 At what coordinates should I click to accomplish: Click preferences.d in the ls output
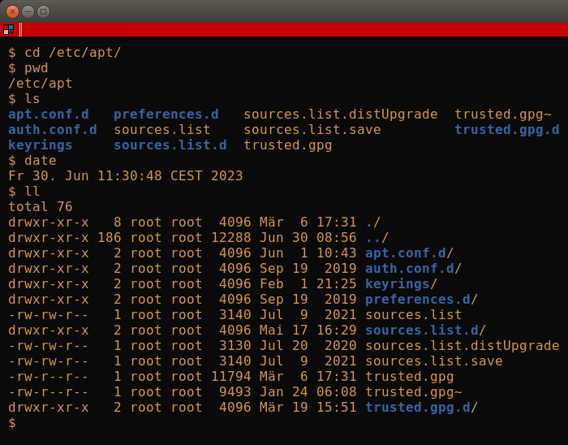point(166,114)
